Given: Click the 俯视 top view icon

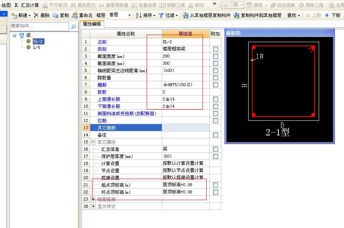Looking at the screenshot, I should 249,5.
